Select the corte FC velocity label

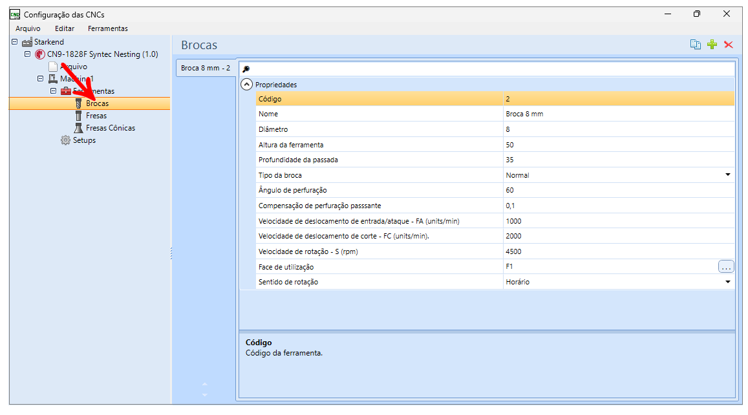[344, 236]
